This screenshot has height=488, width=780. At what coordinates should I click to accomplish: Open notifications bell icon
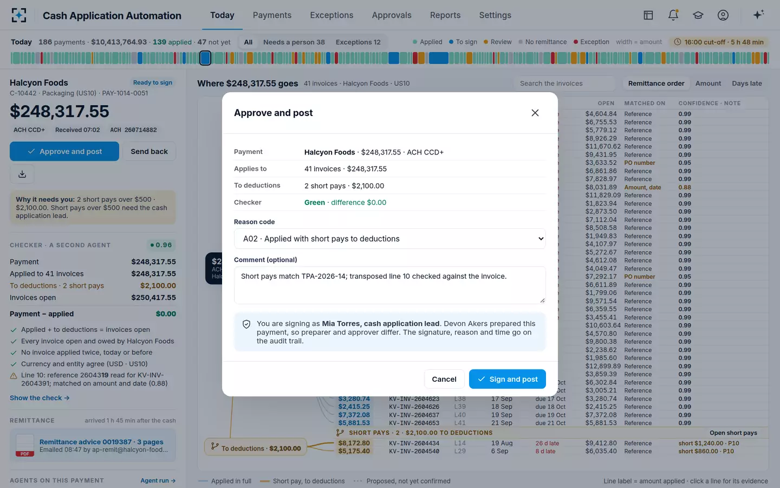(673, 15)
